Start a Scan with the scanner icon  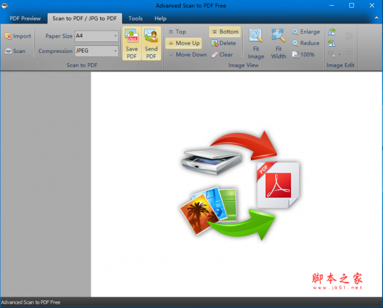(x=15, y=51)
